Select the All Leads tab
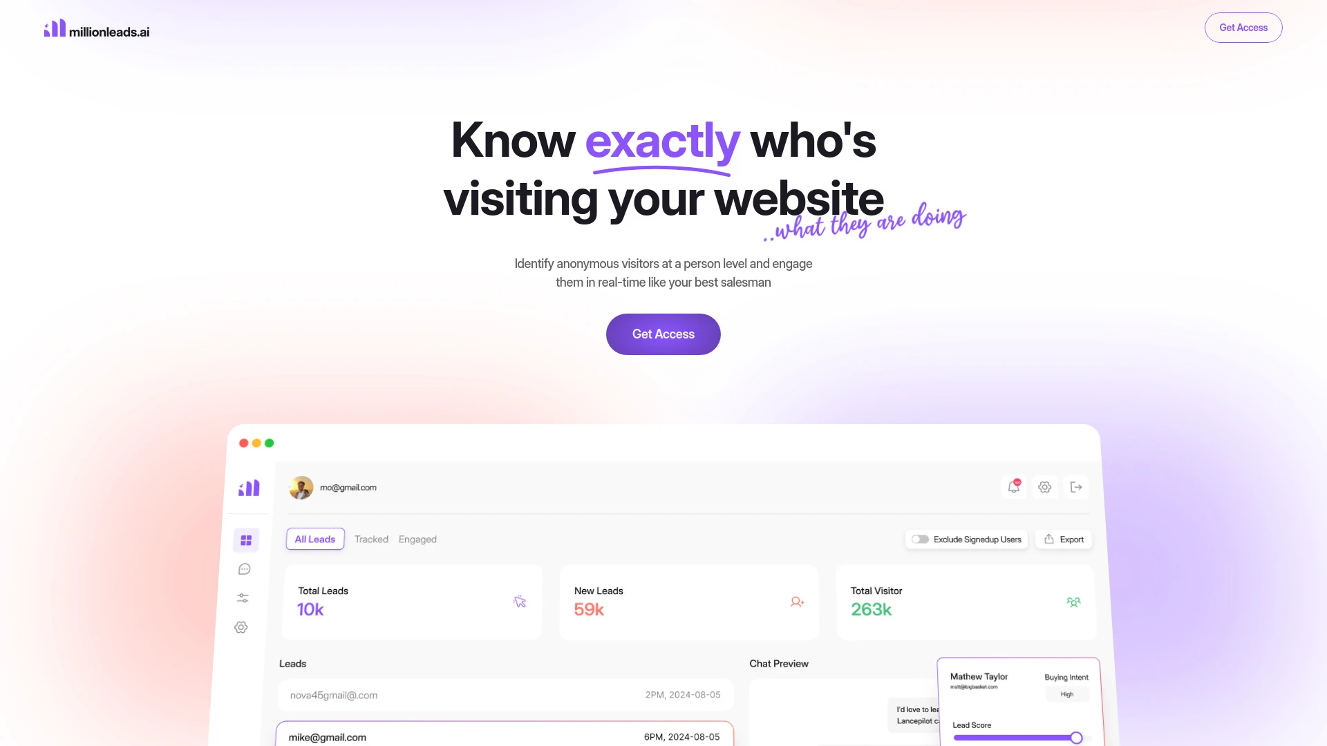The image size is (1327, 746). tap(314, 538)
